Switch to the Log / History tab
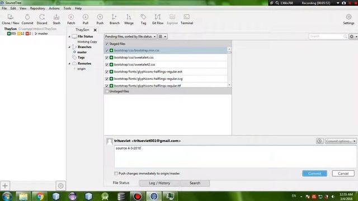Screen dimensions: 358x201 click(x=159, y=183)
